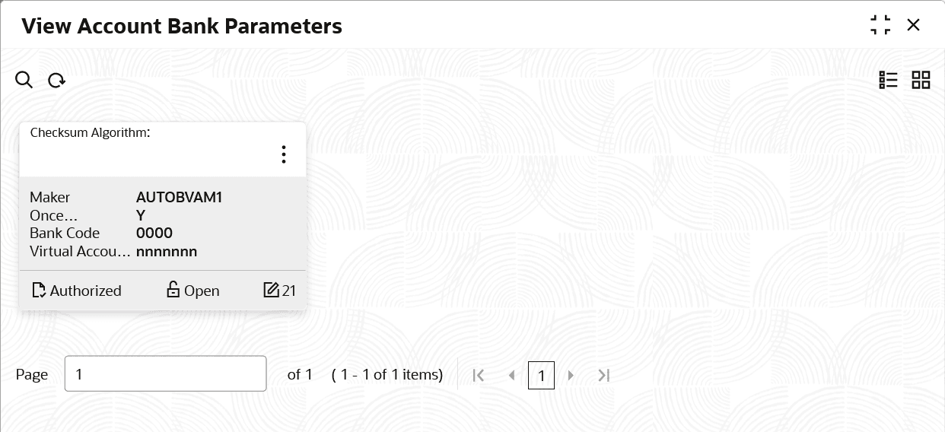The height and width of the screenshot is (432, 945).
Task: Click the modification count edit icon
Action: point(271,290)
